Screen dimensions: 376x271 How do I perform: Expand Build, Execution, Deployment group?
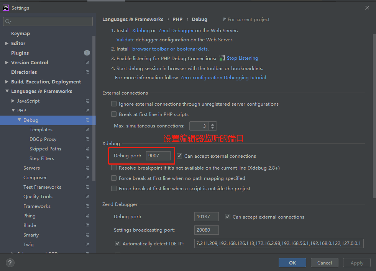(7, 82)
